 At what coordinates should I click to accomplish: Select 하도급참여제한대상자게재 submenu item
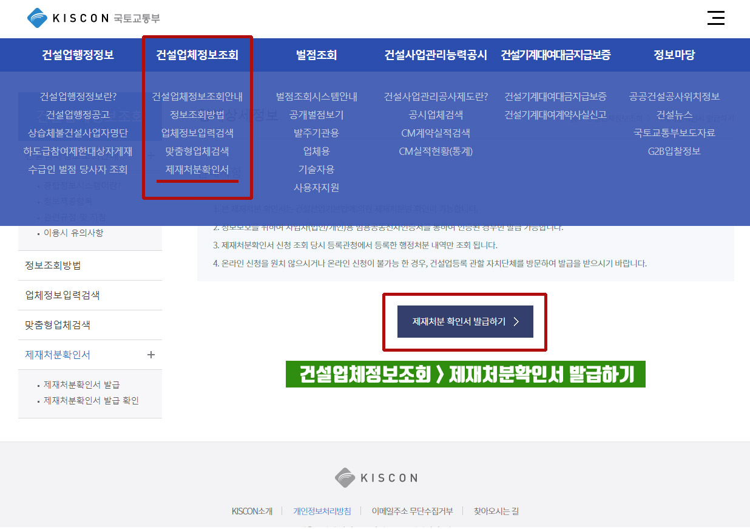coord(78,151)
